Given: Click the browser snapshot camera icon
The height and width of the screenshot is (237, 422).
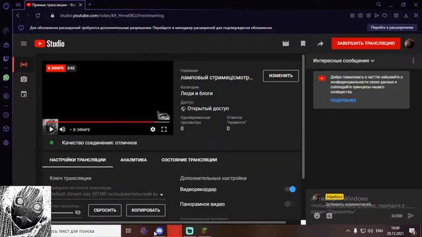Looking at the screenshot, I should pyautogui.click(x=361, y=16).
